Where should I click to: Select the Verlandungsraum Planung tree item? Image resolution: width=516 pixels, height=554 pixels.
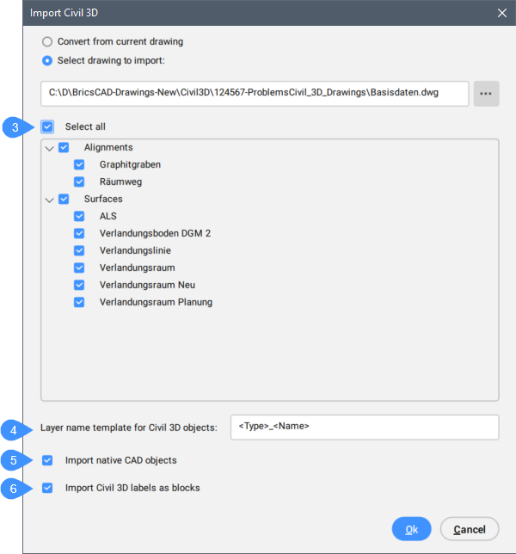coord(156,302)
